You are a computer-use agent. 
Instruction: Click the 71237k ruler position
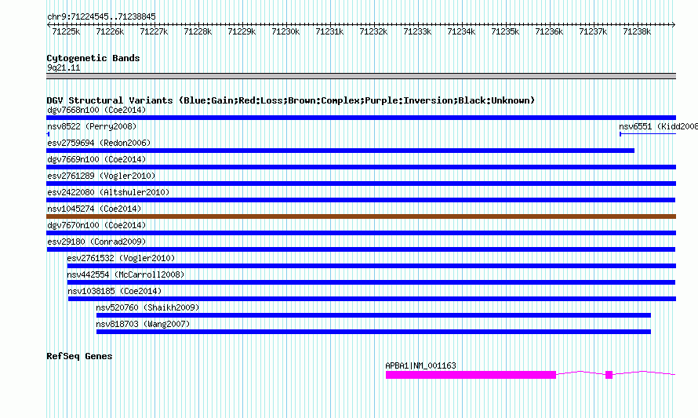[593, 31]
